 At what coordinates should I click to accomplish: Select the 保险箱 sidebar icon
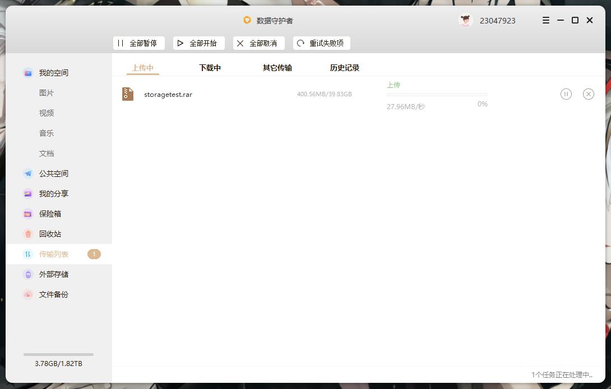(x=49, y=213)
